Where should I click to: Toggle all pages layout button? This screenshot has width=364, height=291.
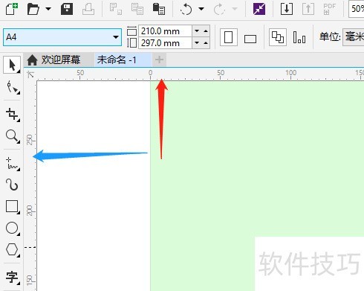(x=278, y=37)
